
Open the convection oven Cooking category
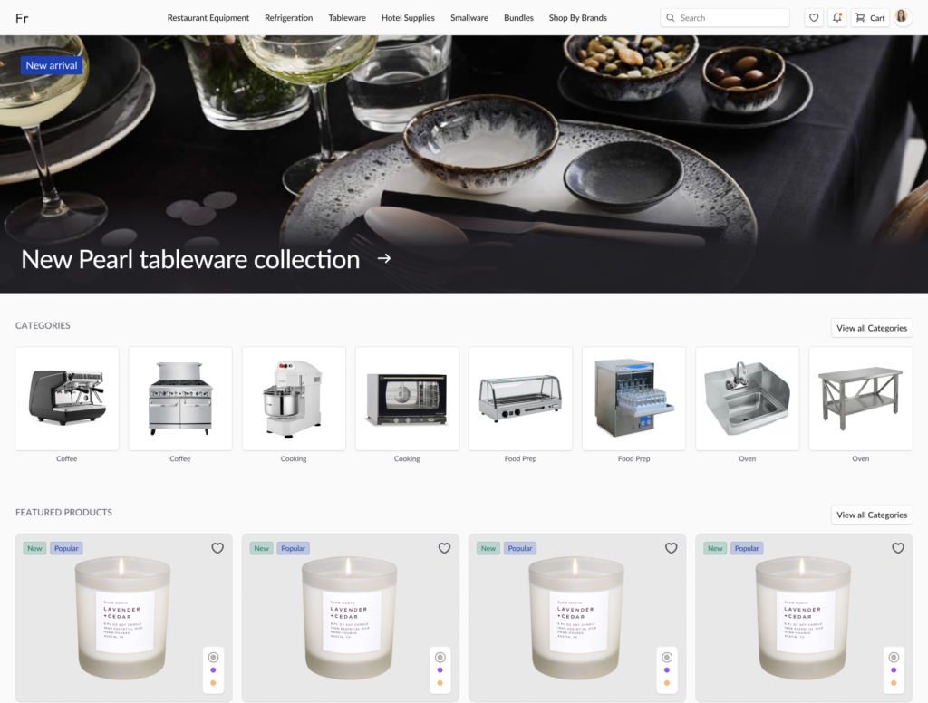407,399
